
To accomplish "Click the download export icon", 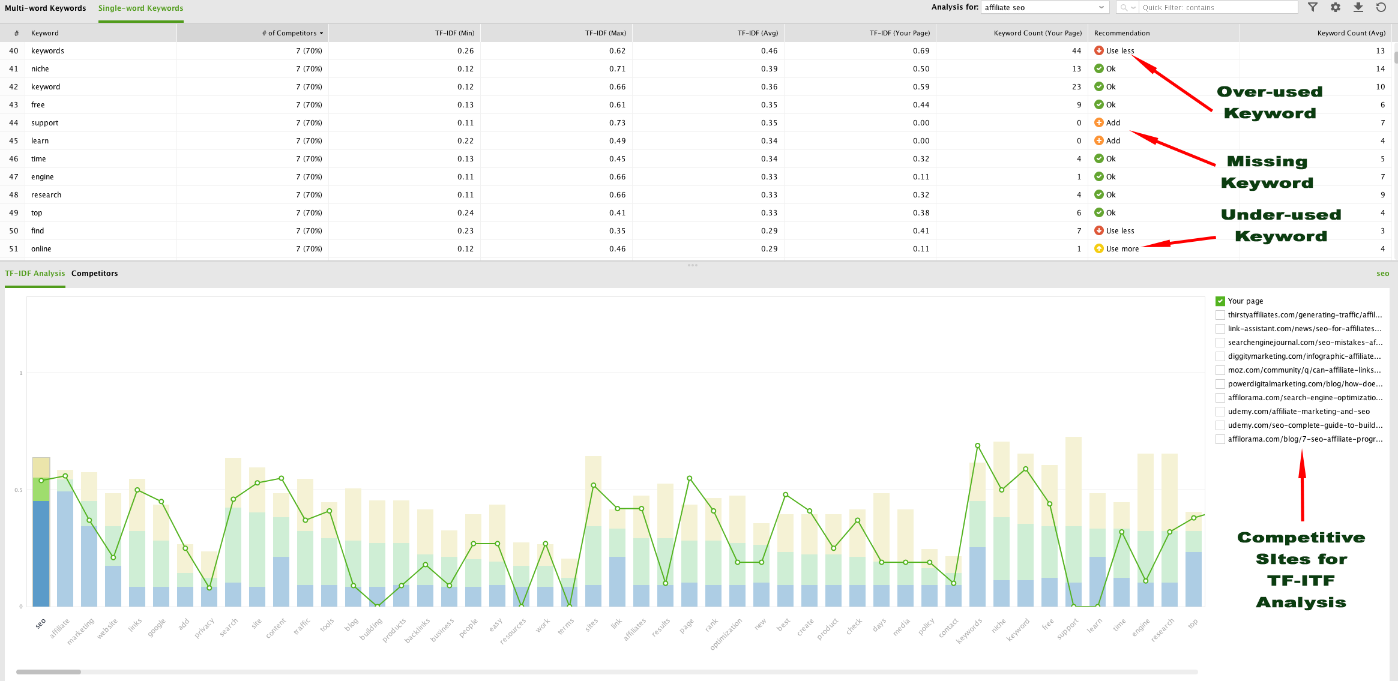I will pyautogui.click(x=1358, y=7).
